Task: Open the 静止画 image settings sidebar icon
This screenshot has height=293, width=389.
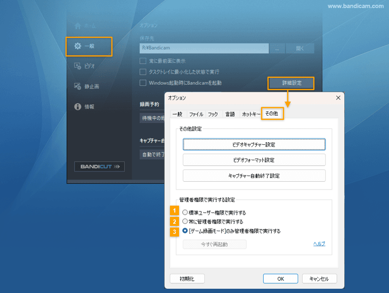Action: tap(78, 86)
